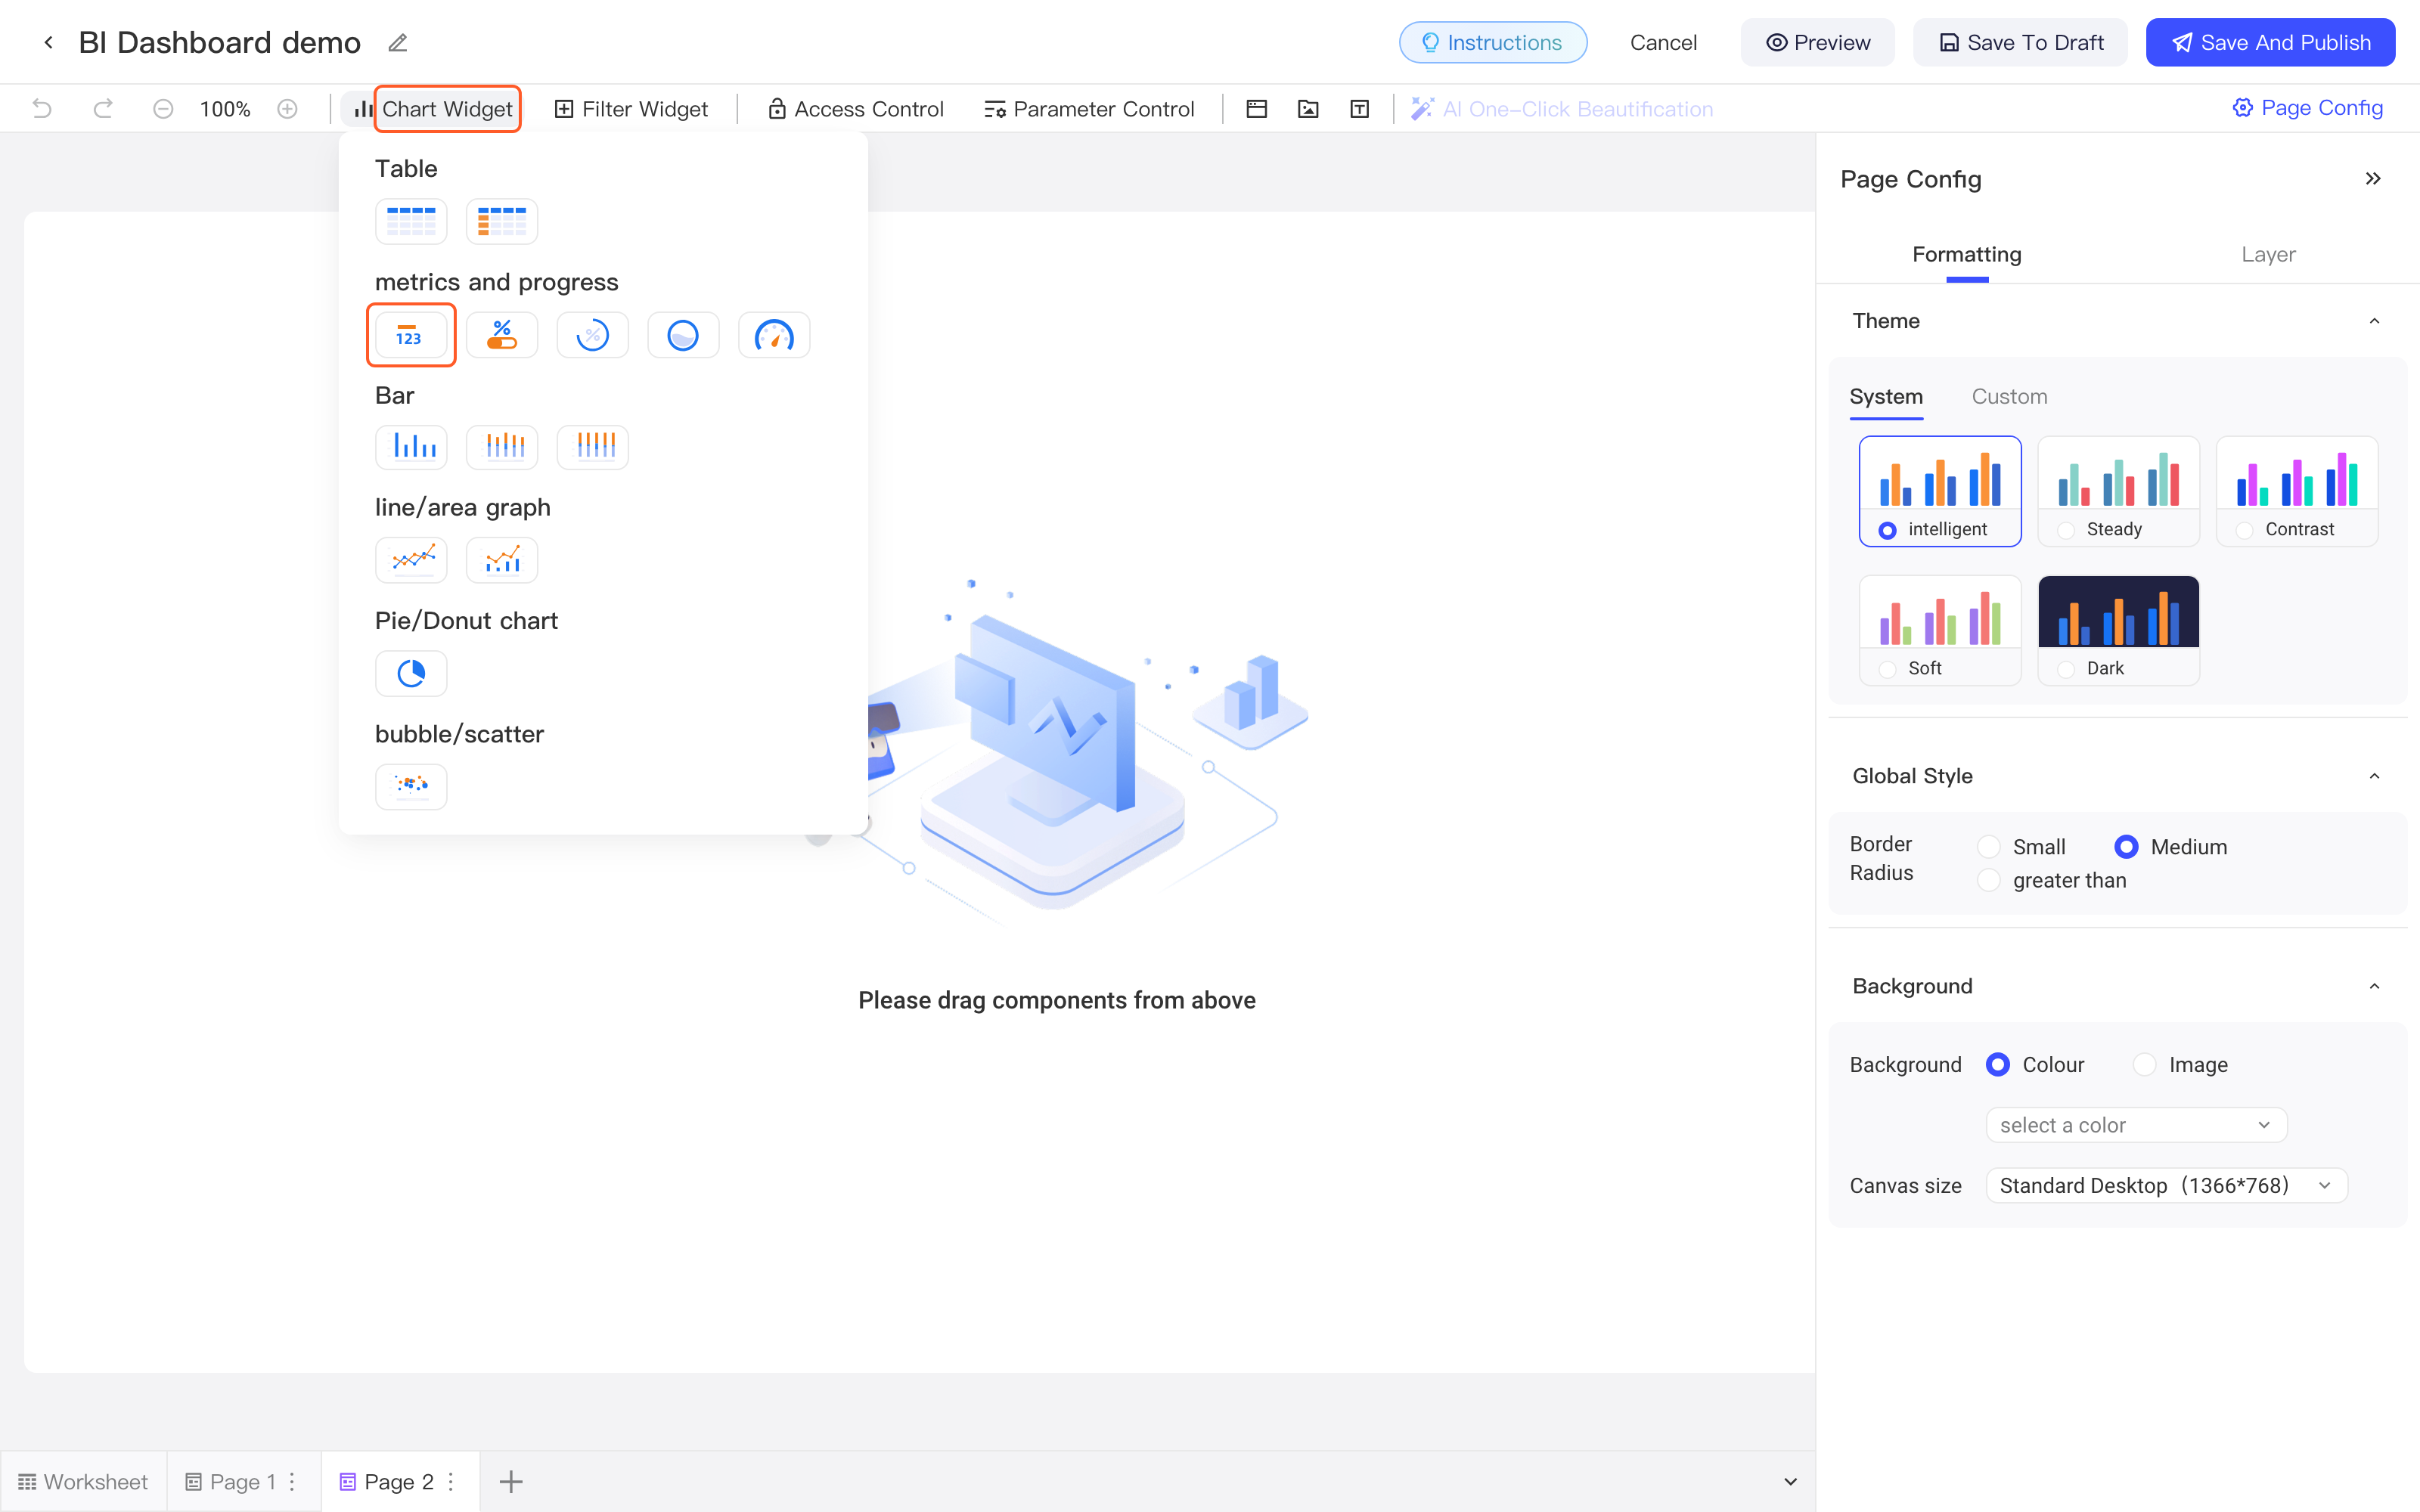Switch to the Layer tab

(x=2267, y=254)
